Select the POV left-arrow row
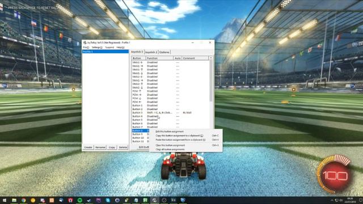Screen dimensions: 363x204 click(170, 102)
